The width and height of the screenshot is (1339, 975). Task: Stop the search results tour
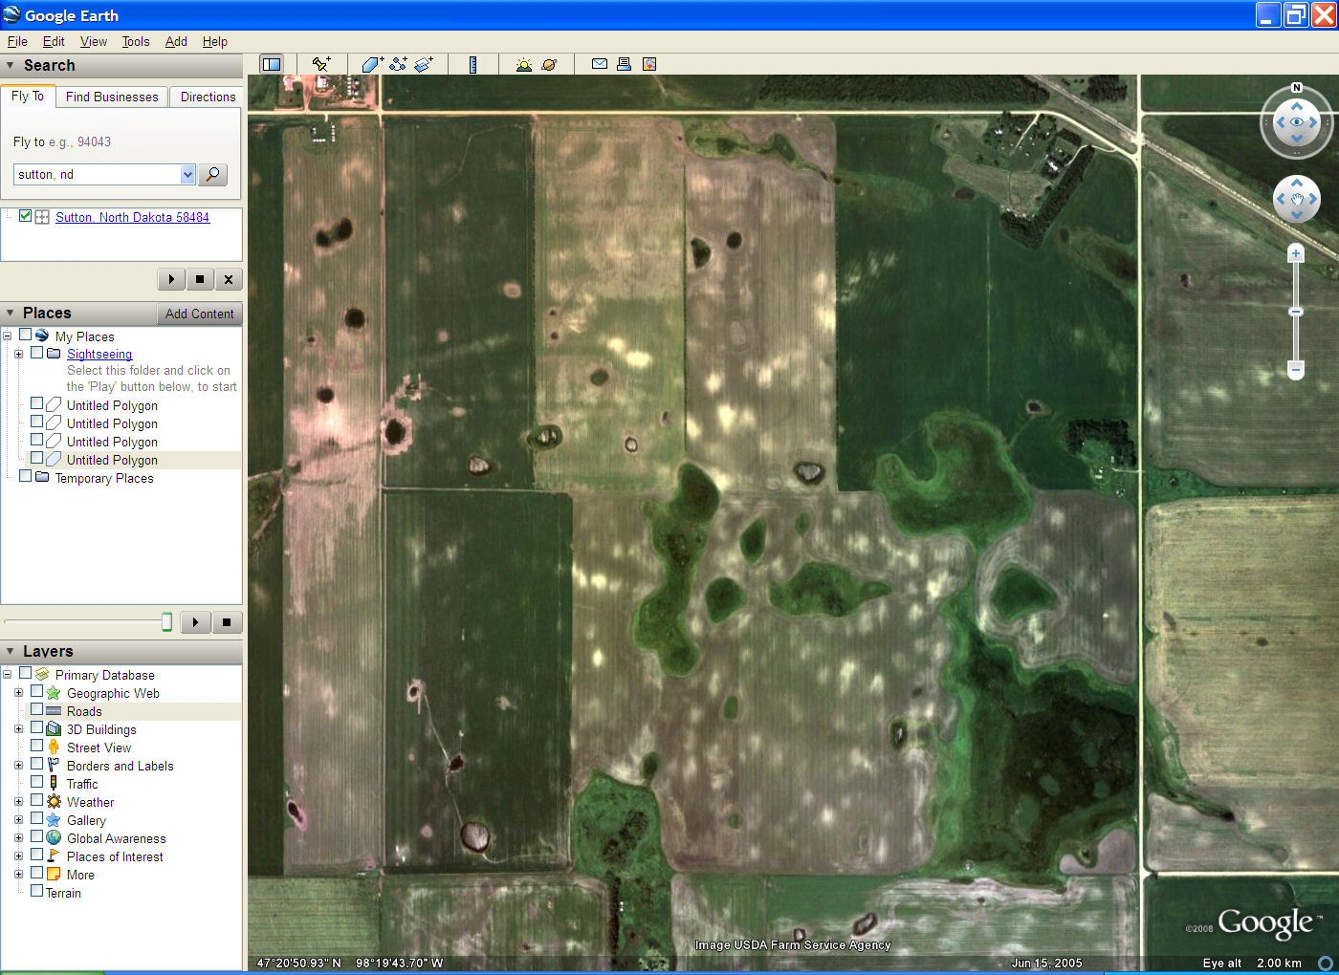click(x=200, y=279)
